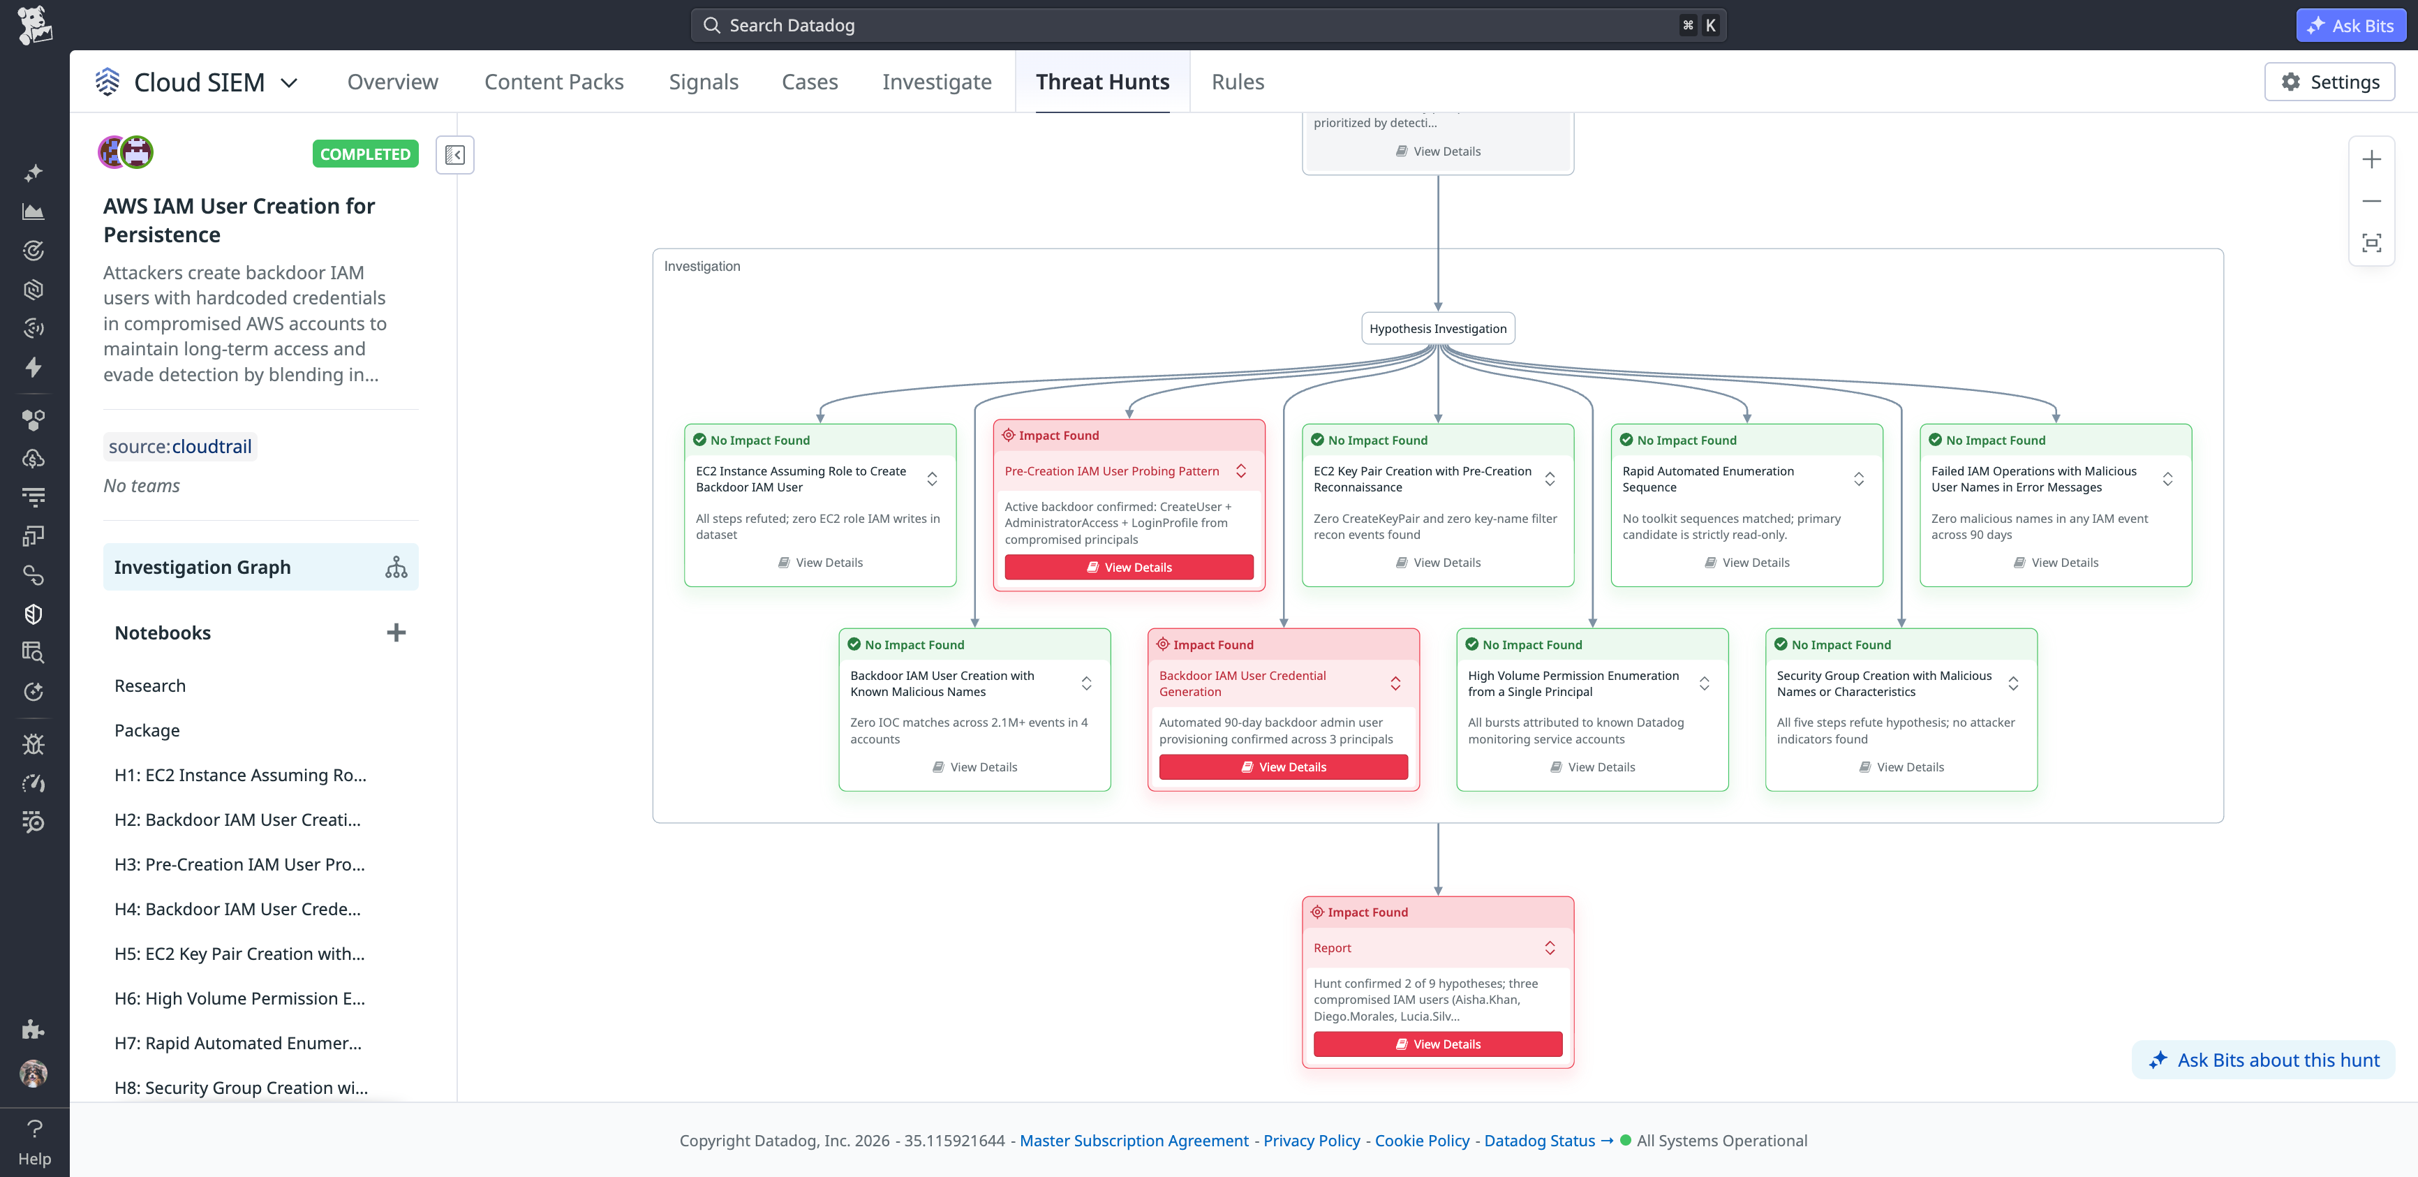
Task: Expand Failed IAM Operations card
Action: click(x=2167, y=479)
